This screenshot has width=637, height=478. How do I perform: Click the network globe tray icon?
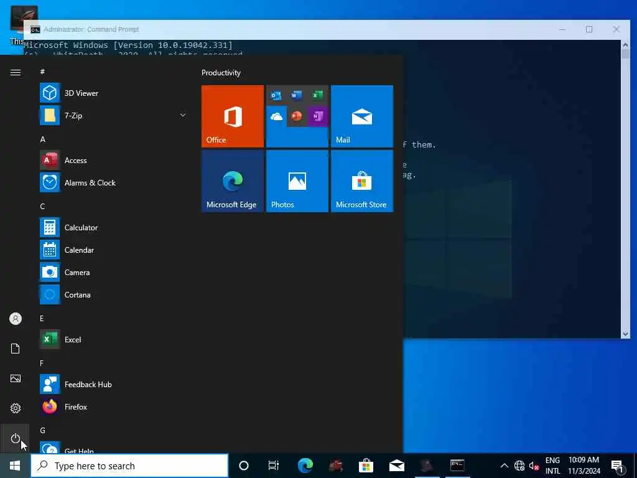tap(519, 466)
